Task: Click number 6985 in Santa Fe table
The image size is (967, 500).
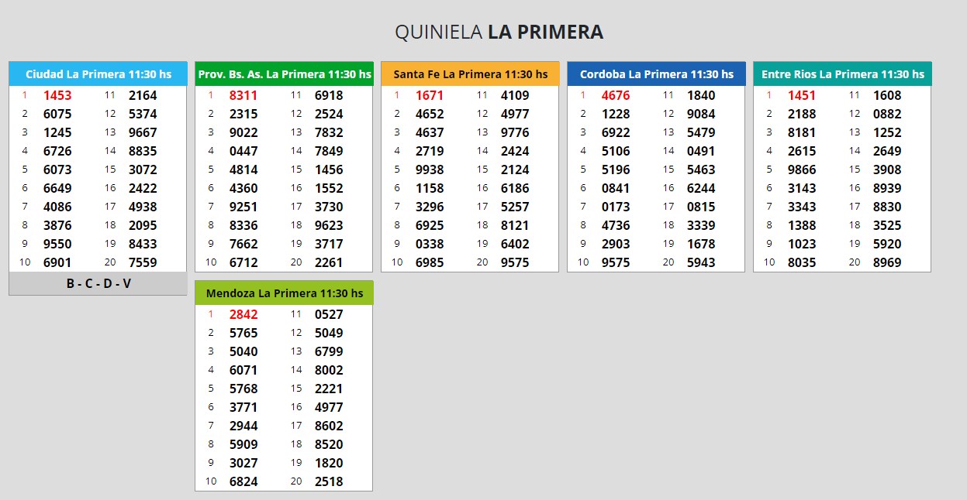Action: 430,262
